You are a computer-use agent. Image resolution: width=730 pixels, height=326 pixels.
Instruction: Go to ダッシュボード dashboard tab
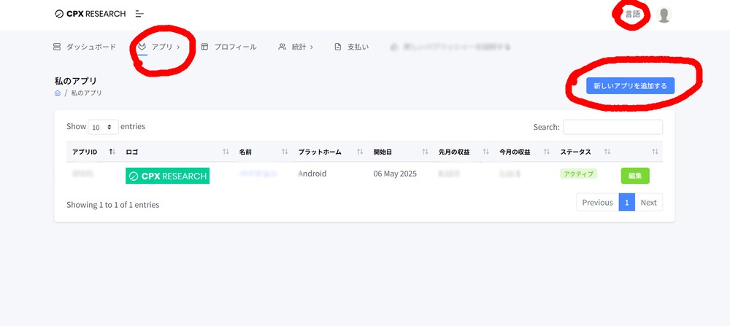point(84,47)
